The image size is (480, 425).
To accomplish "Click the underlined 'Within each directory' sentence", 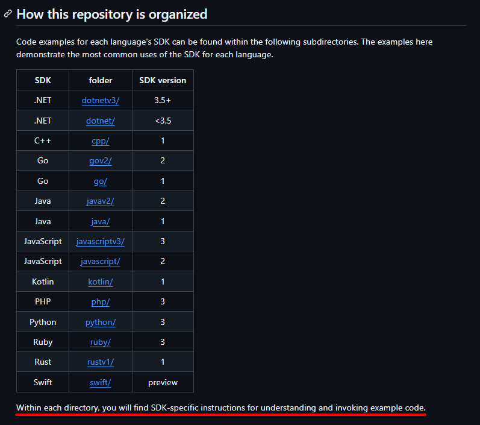I will 220,408.
